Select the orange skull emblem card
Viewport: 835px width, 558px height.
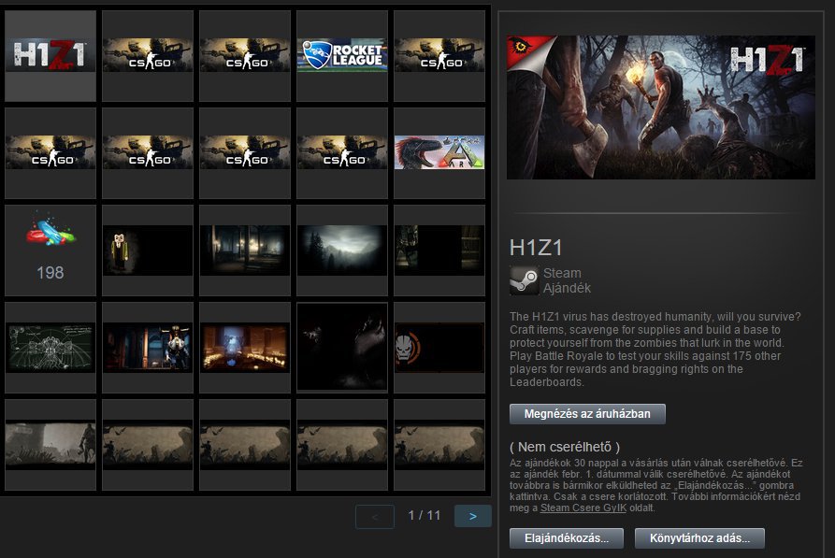coord(439,348)
